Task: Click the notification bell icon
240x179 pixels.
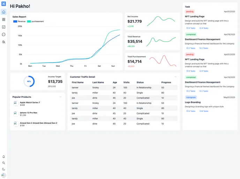Action: pos(3,157)
